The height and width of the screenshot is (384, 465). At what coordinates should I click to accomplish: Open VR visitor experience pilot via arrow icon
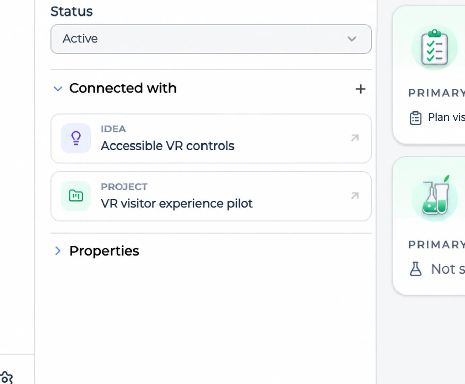click(x=355, y=196)
